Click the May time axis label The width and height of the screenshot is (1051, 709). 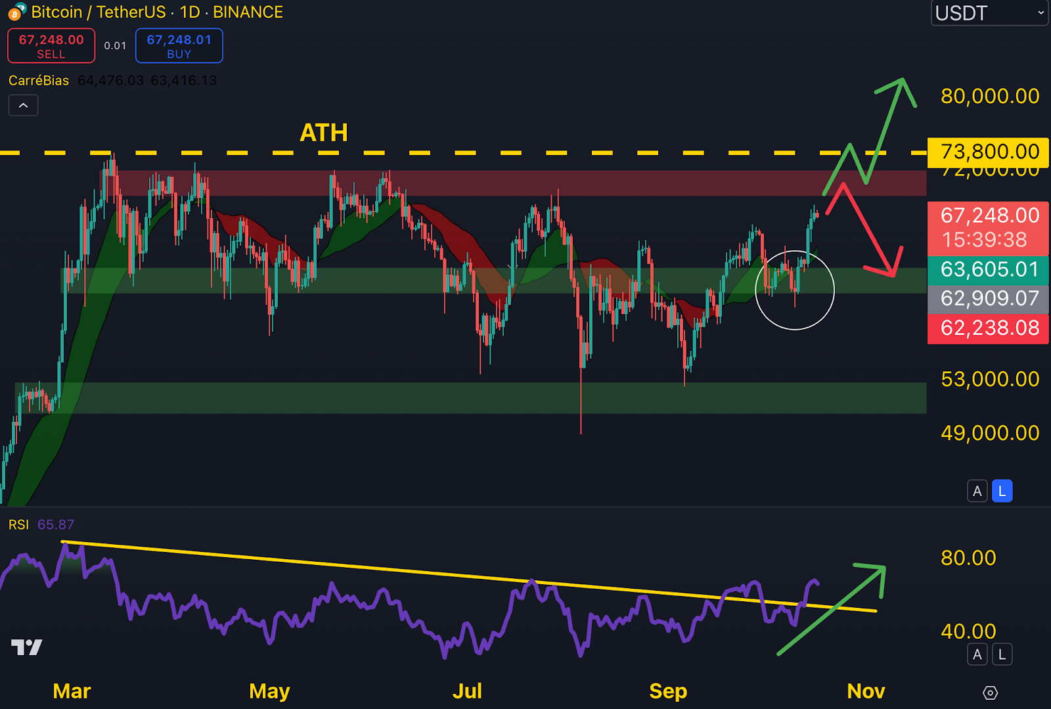[269, 691]
